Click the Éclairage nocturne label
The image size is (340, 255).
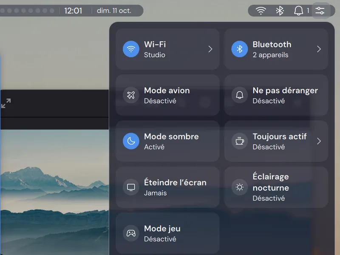[271, 182]
